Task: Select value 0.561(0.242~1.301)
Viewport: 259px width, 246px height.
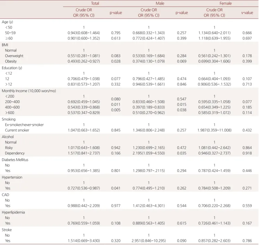Action: point(215,56)
